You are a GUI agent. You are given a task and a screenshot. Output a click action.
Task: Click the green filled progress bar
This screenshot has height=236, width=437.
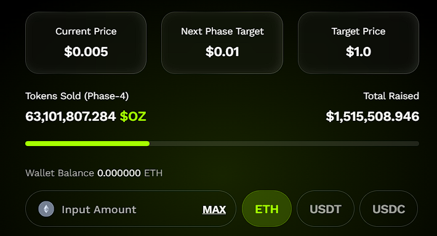pyautogui.click(x=87, y=144)
